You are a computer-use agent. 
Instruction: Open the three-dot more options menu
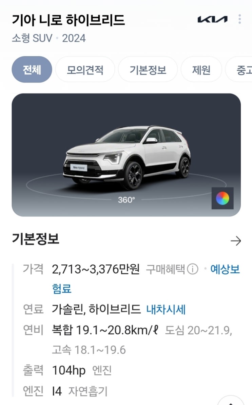239,19
